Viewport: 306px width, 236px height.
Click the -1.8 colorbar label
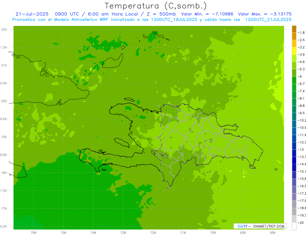[301, 33]
